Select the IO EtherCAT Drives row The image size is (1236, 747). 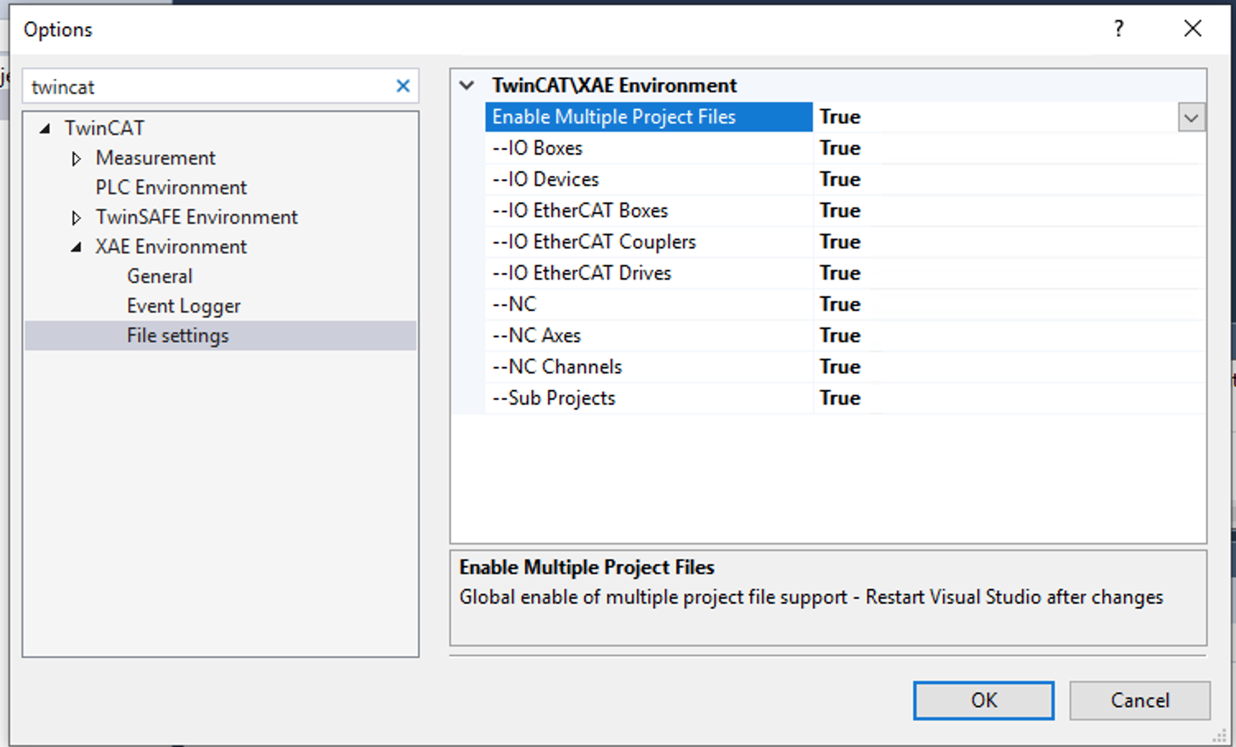click(581, 272)
